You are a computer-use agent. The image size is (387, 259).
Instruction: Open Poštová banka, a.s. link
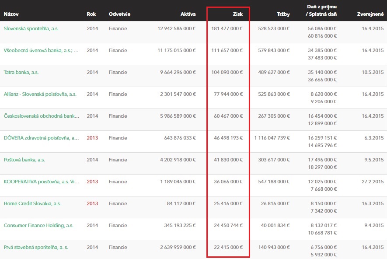click(x=24, y=160)
